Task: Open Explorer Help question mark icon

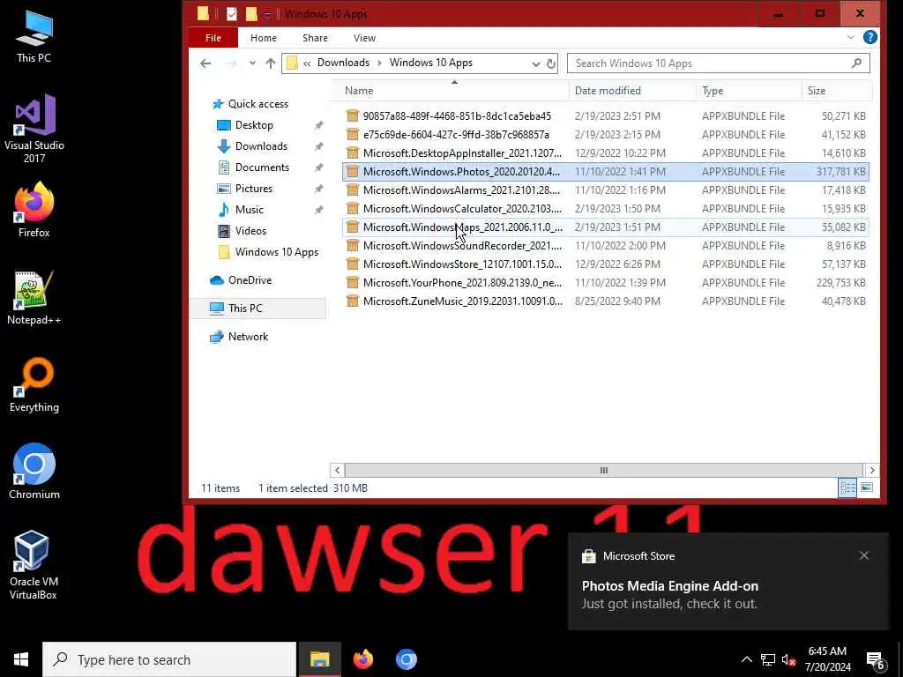Action: click(x=870, y=37)
